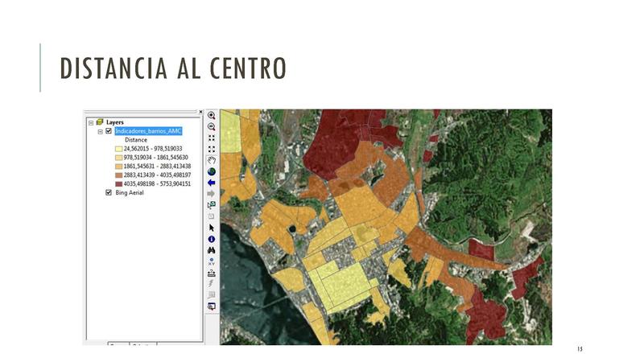This screenshot has height=362, width=644.
Task: Select the Zoom In tool
Action: click(x=212, y=115)
